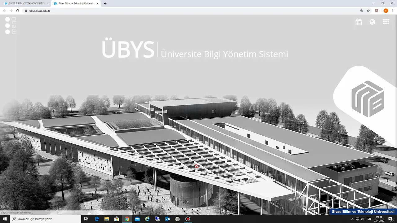Open a new browser tab
Image resolution: width=397 pixels, height=223 pixels.
click(105, 3)
